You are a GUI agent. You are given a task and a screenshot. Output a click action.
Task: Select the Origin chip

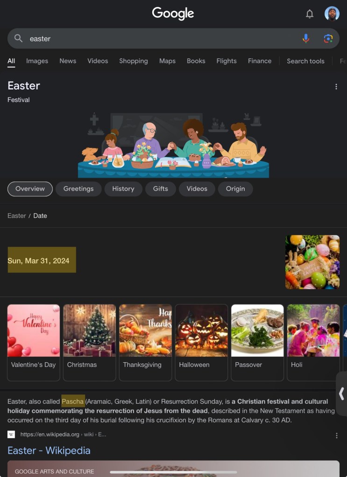coord(235,189)
